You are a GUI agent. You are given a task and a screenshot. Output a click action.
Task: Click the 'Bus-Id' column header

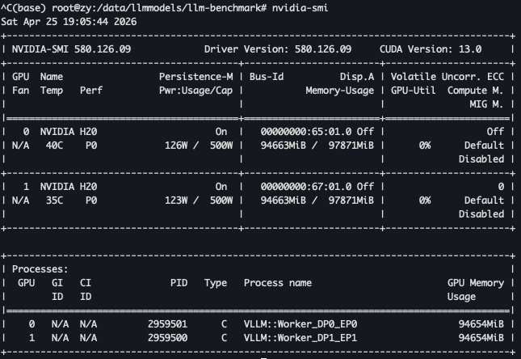(x=267, y=77)
